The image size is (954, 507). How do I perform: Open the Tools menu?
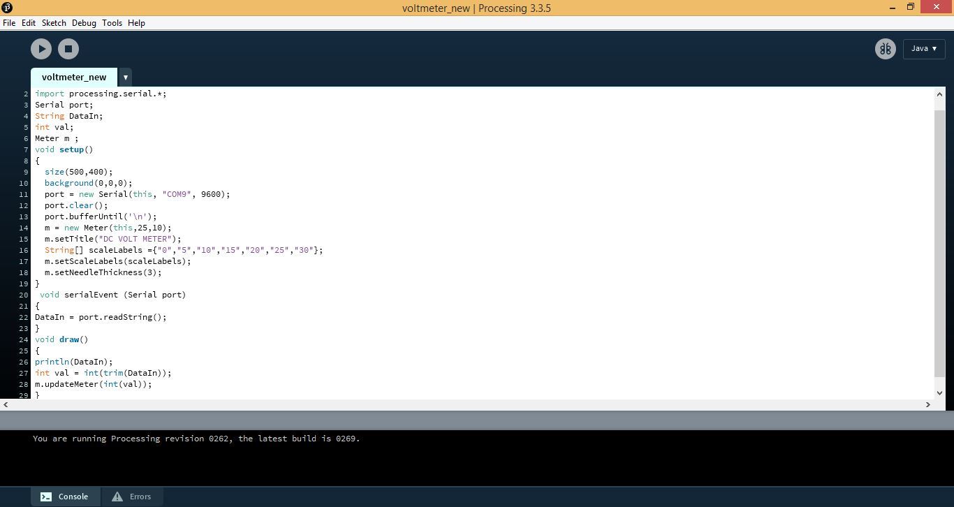(x=112, y=23)
